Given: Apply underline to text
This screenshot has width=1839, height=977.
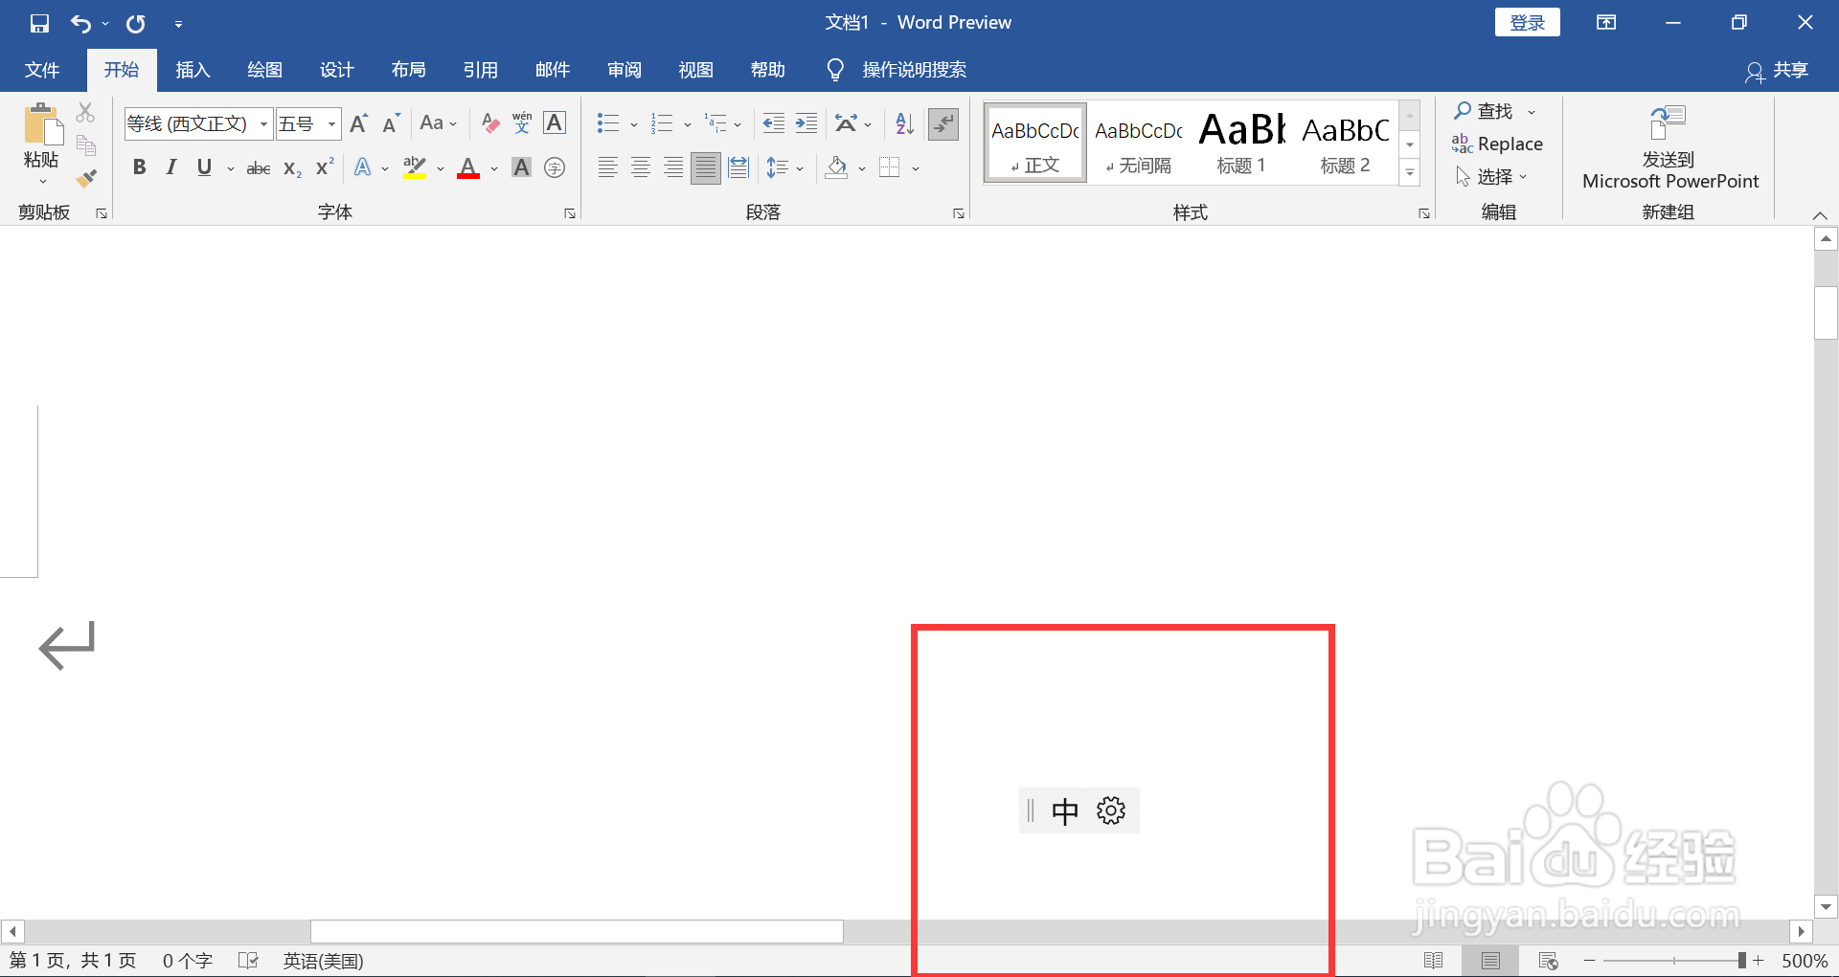Looking at the screenshot, I should click(x=202, y=167).
